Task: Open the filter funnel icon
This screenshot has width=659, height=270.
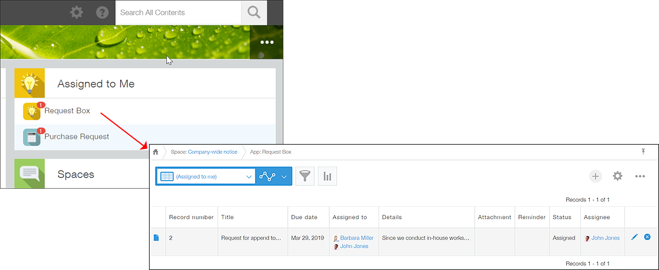Action: (x=305, y=176)
